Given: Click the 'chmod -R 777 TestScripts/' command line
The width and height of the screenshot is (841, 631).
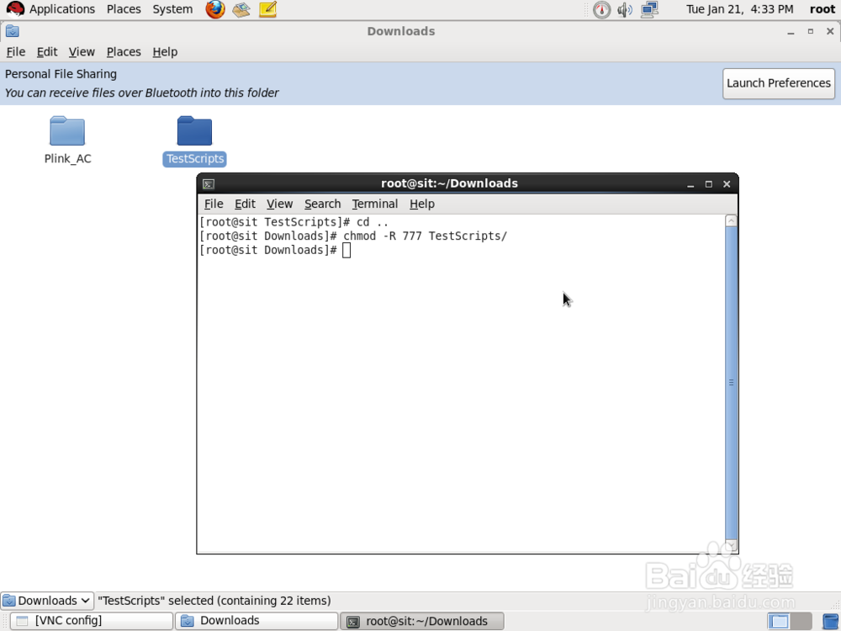Looking at the screenshot, I should pos(425,236).
